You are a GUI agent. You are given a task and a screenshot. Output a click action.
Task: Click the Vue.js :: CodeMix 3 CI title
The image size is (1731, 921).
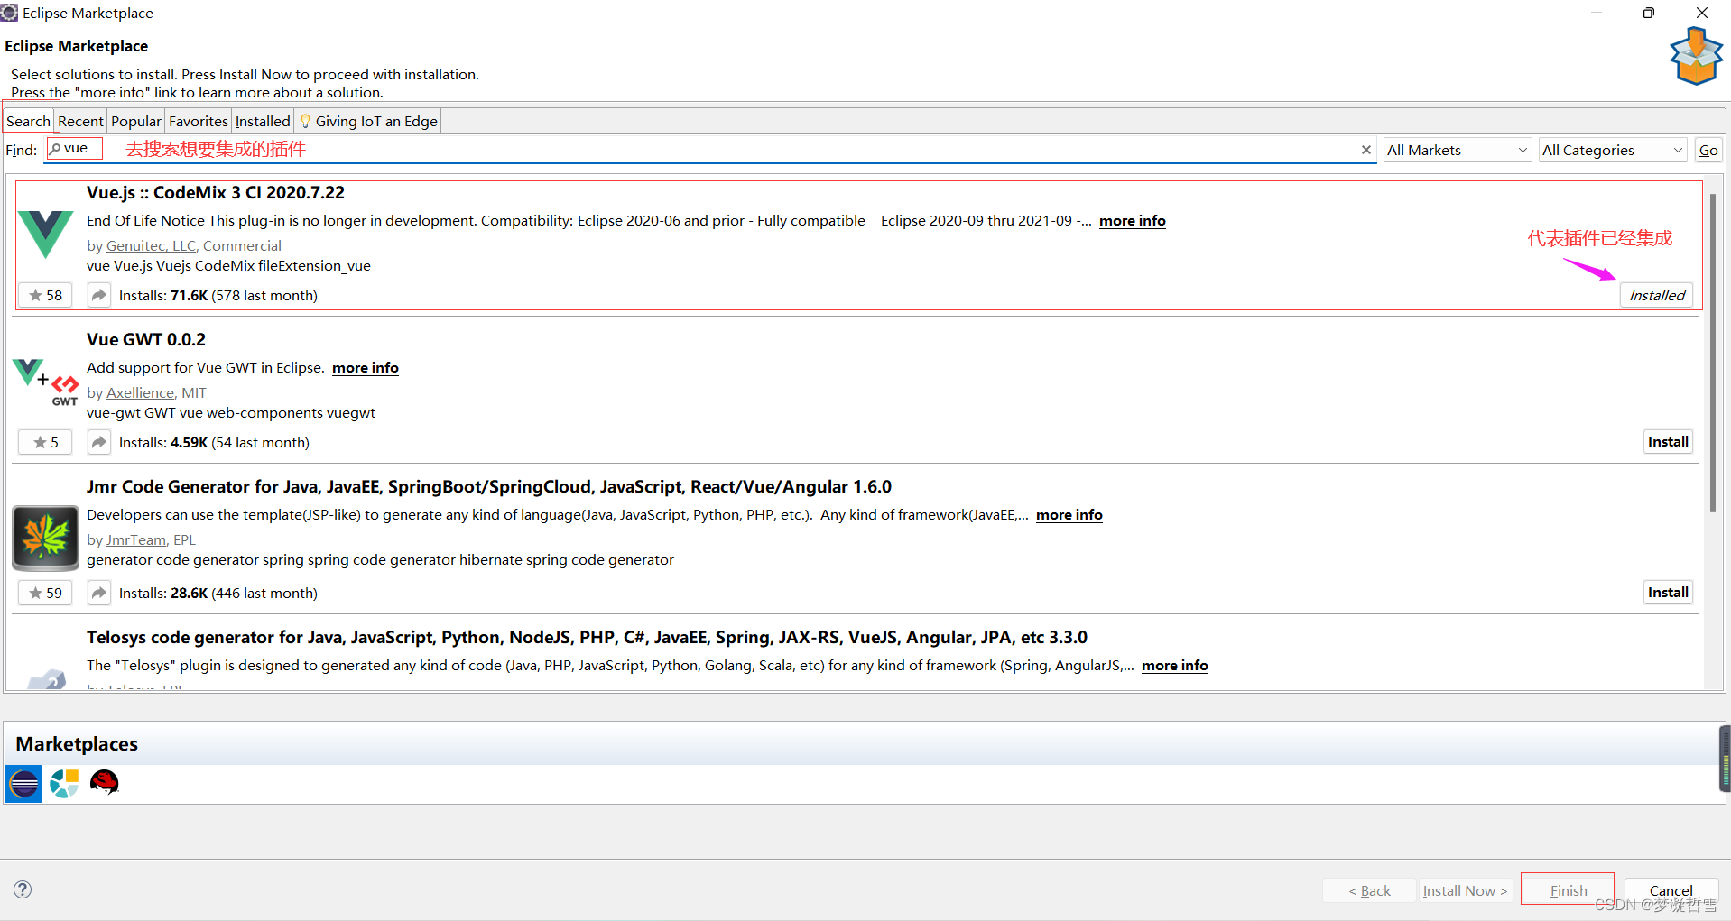[x=216, y=192]
